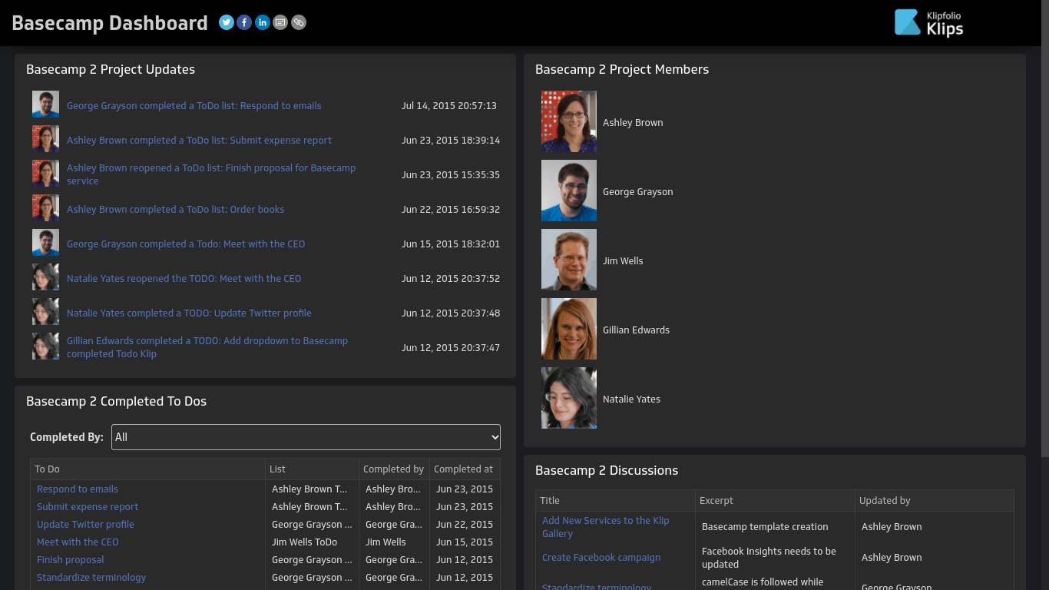Open the Create Facebook campaign discussion
Screen dimensions: 1049x590
[601, 558]
